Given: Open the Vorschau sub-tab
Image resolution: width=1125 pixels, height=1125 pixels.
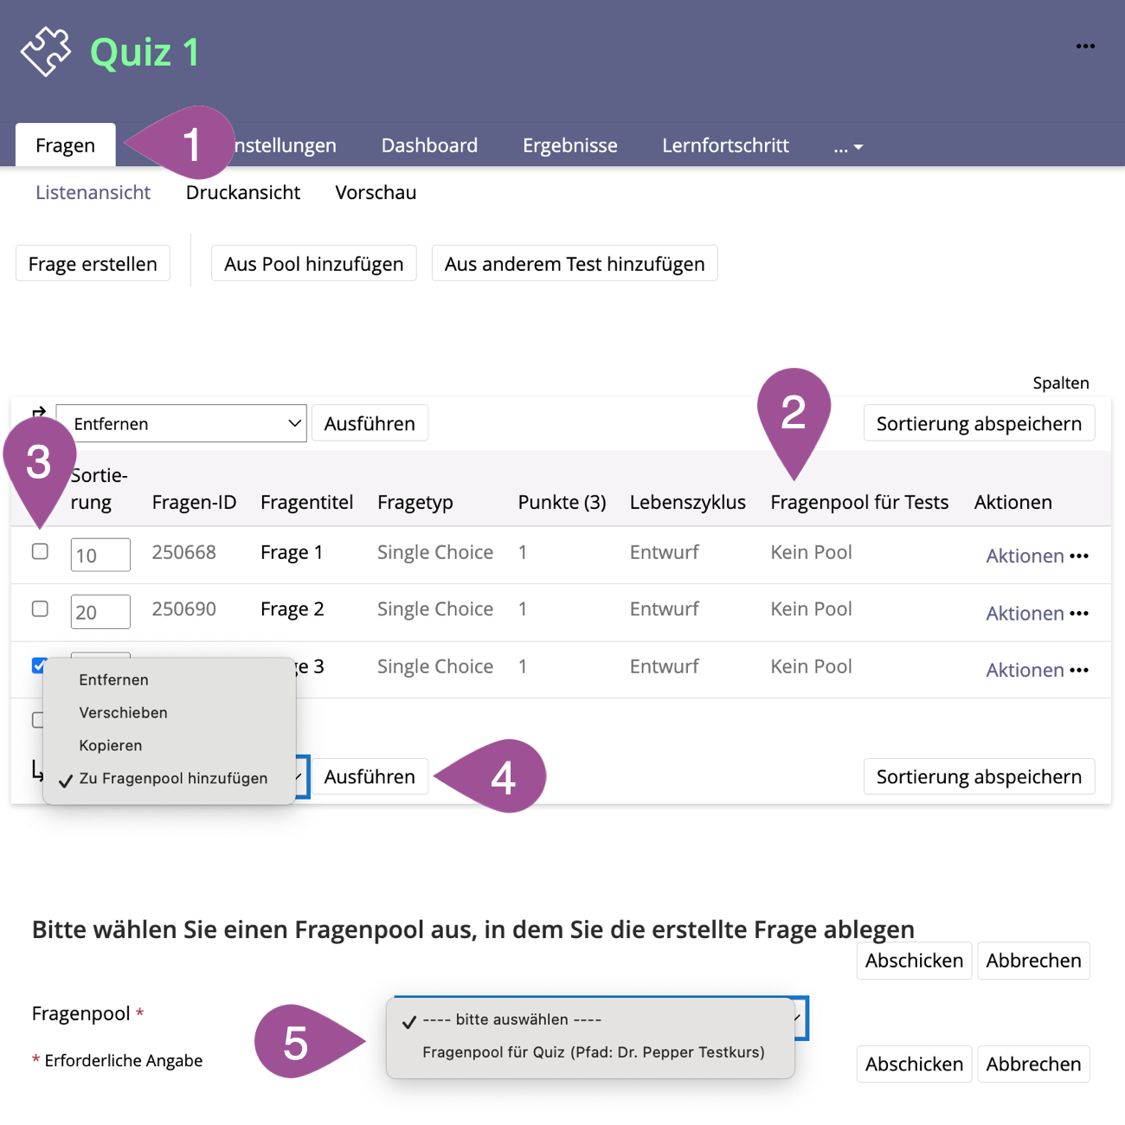Looking at the screenshot, I should click(x=376, y=192).
